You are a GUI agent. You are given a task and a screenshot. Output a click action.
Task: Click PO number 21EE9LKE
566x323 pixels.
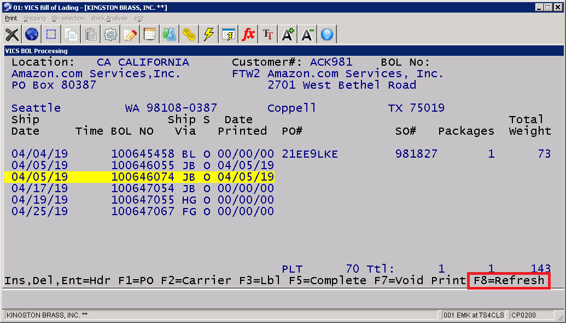tap(310, 154)
